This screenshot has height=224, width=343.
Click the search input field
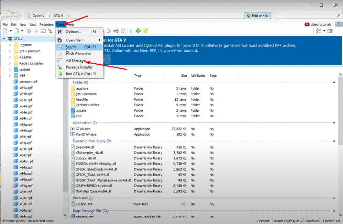pos(306,15)
